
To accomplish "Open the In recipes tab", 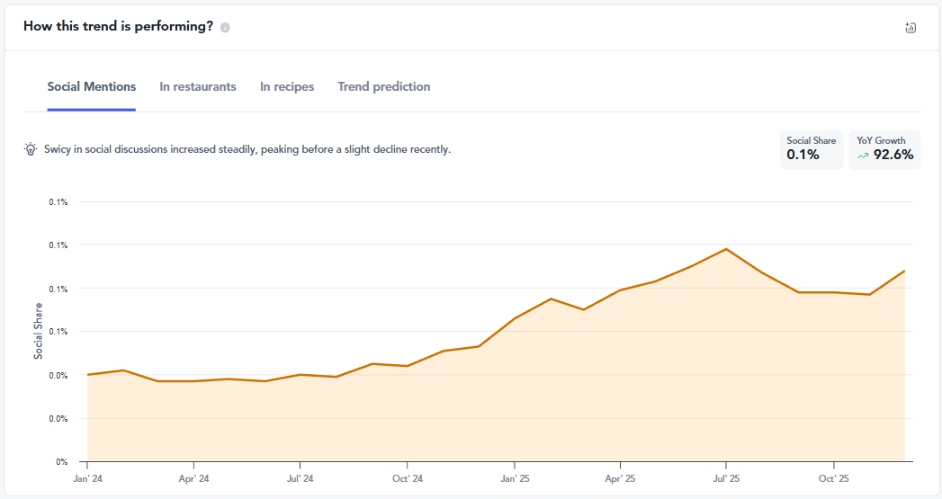I will [x=287, y=87].
